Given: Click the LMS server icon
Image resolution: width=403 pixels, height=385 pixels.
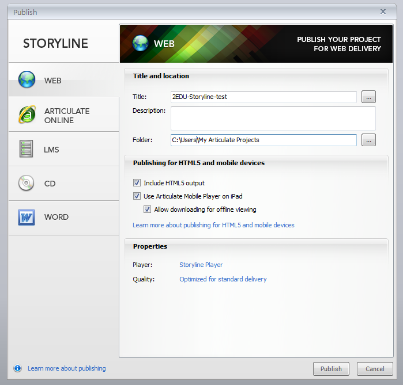Looking at the screenshot, I should coord(26,149).
